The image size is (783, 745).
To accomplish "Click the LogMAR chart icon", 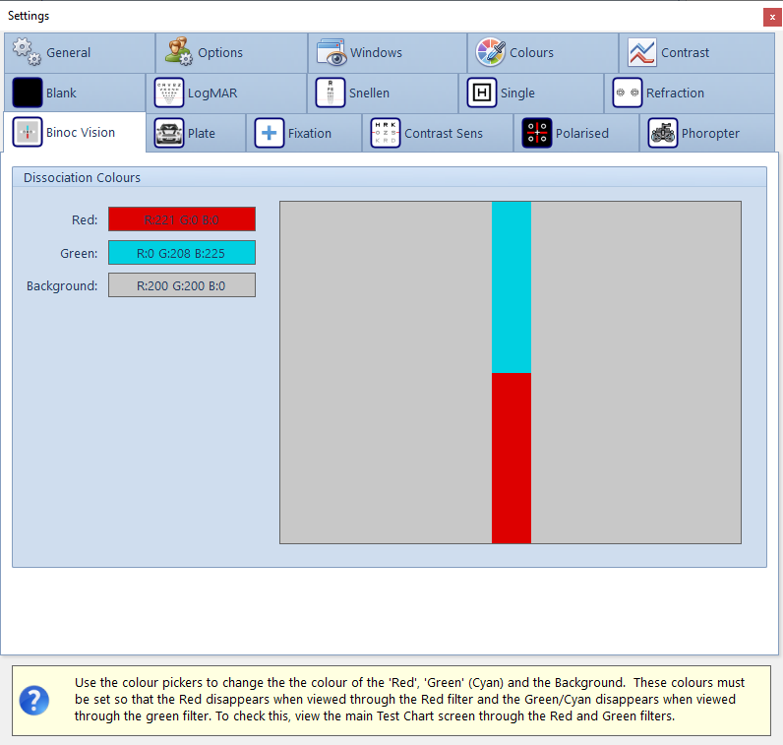I will click(x=169, y=93).
